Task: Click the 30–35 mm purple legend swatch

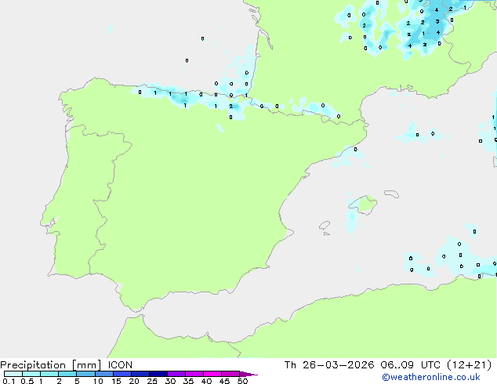Action: click(x=176, y=374)
